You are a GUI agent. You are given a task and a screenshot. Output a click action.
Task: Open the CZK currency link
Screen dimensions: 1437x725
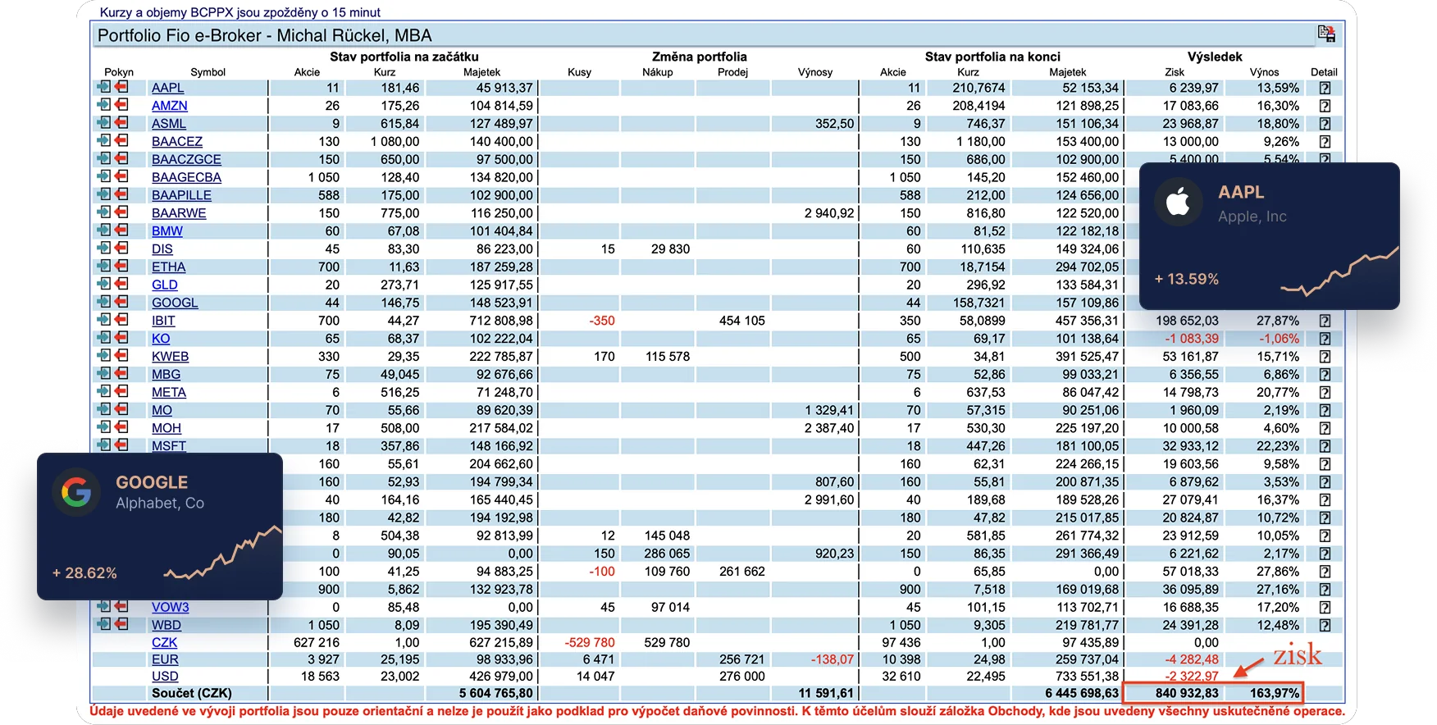pyautogui.click(x=164, y=642)
